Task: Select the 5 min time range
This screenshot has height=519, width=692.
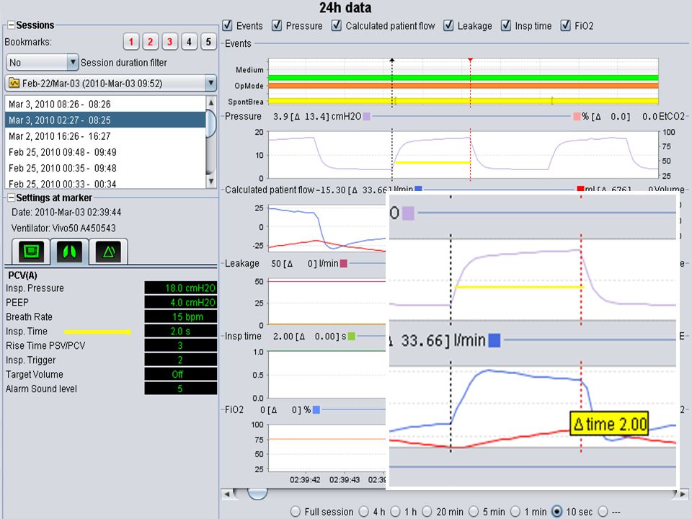Action: click(x=474, y=512)
